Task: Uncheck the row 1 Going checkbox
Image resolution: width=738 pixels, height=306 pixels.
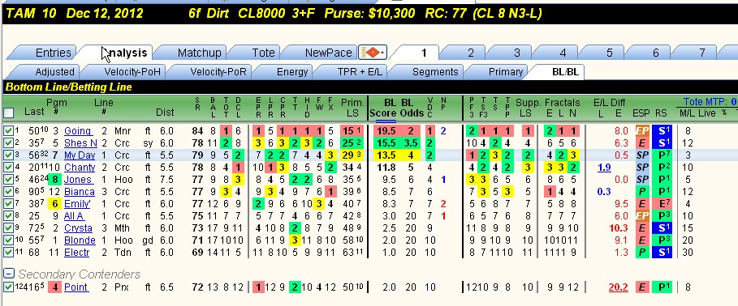Action: tap(8, 130)
